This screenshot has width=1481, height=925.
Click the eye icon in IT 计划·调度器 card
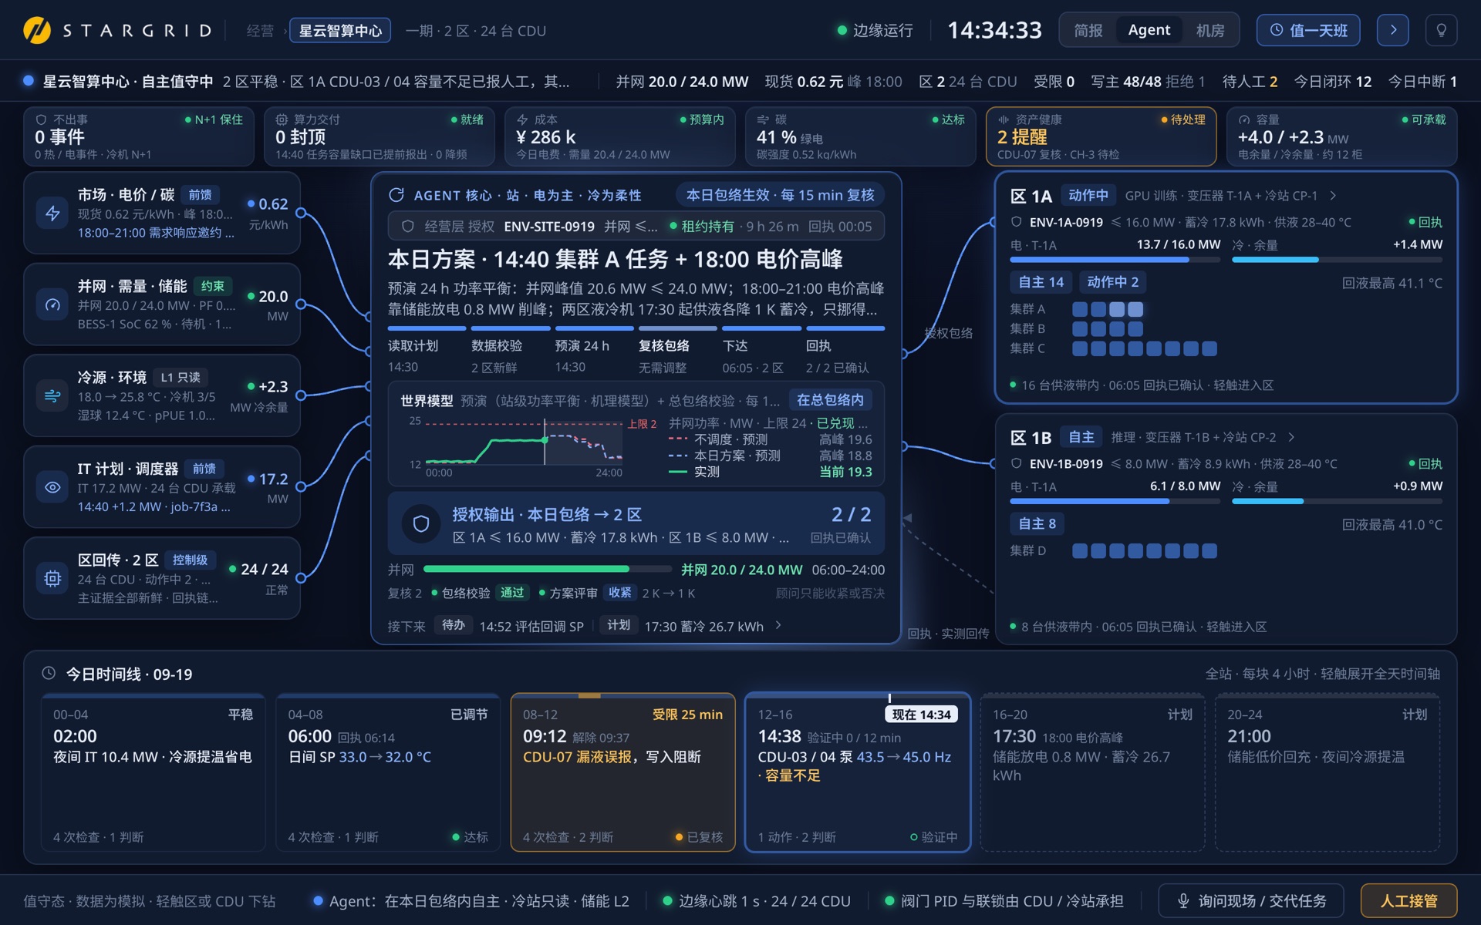pyautogui.click(x=52, y=487)
